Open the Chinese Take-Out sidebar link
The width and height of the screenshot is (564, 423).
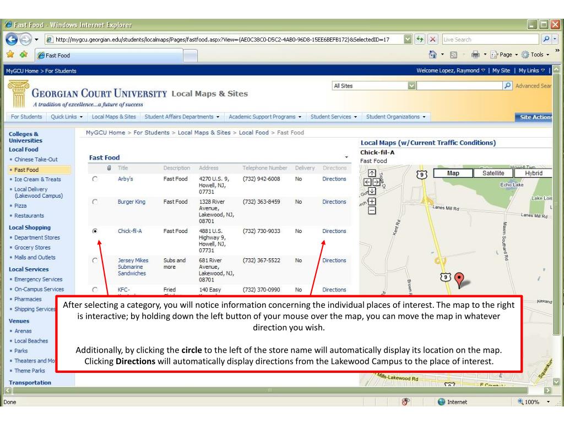[x=36, y=159]
